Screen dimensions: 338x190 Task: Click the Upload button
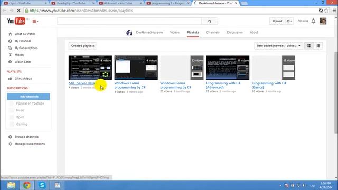pyautogui.click(x=277, y=21)
